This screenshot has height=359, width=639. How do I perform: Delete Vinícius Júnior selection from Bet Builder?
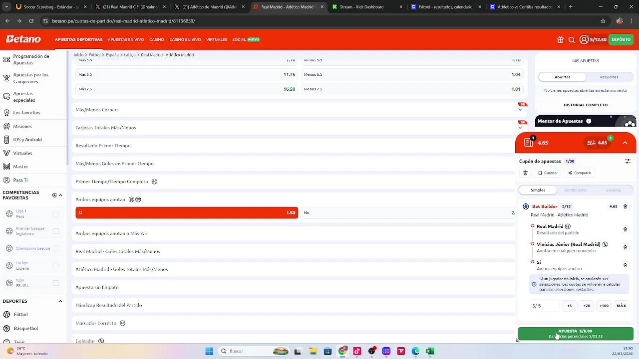click(x=626, y=247)
